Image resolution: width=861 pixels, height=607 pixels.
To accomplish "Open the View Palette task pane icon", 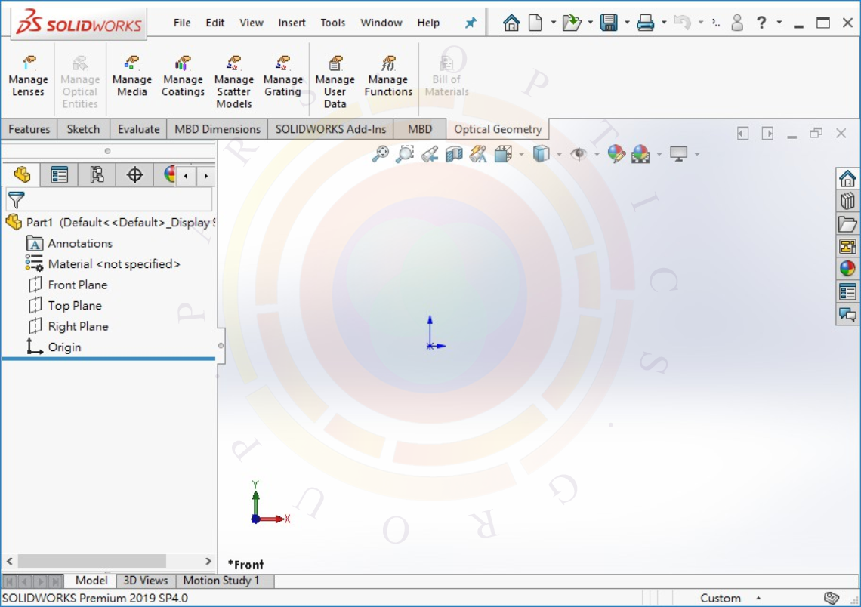I will tap(847, 246).
